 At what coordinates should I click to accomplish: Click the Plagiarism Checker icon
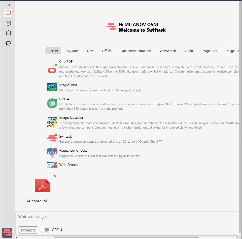point(52,152)
